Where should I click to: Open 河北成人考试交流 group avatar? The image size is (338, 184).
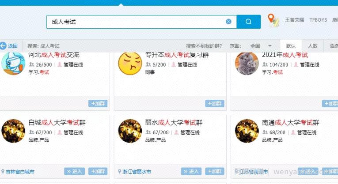[13, 63]
